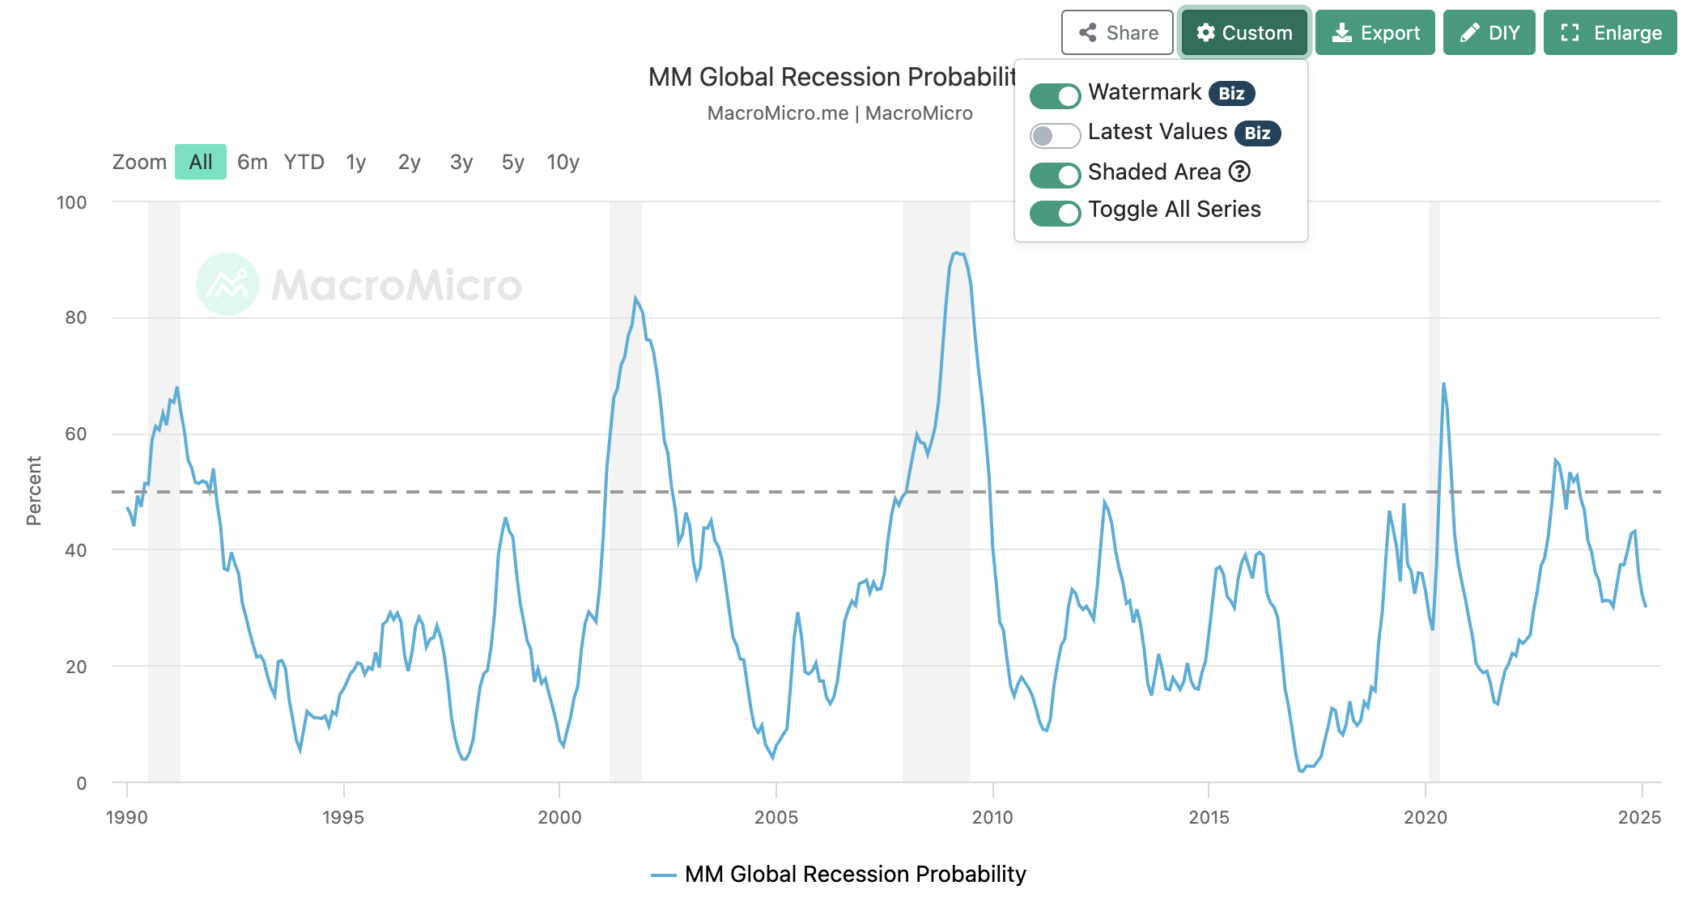Choose the 5y zoom range
Viewport: 1687px width, 911px height.
pyautogui.click(x=513, y=162)
